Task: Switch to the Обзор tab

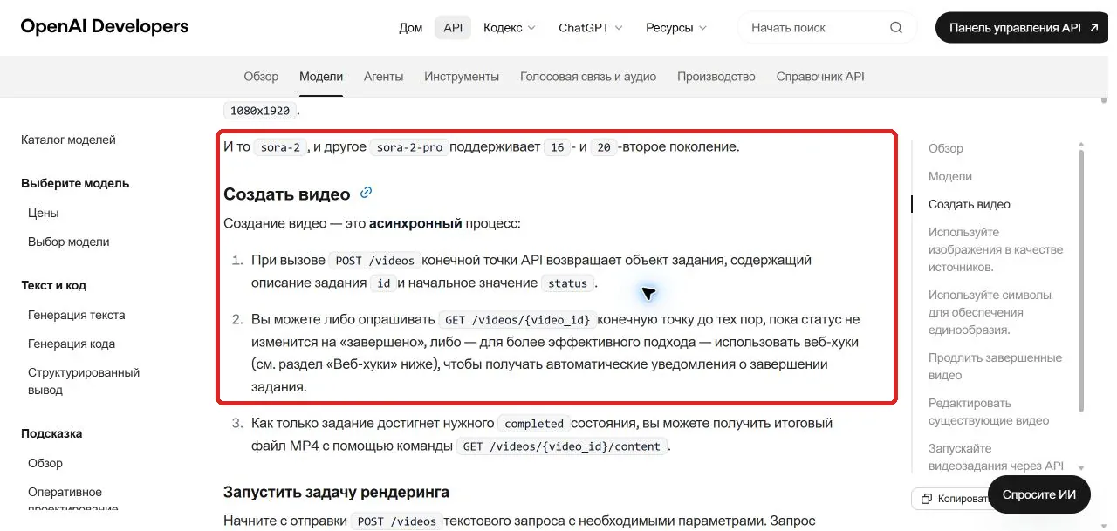Action: (261, 77)
